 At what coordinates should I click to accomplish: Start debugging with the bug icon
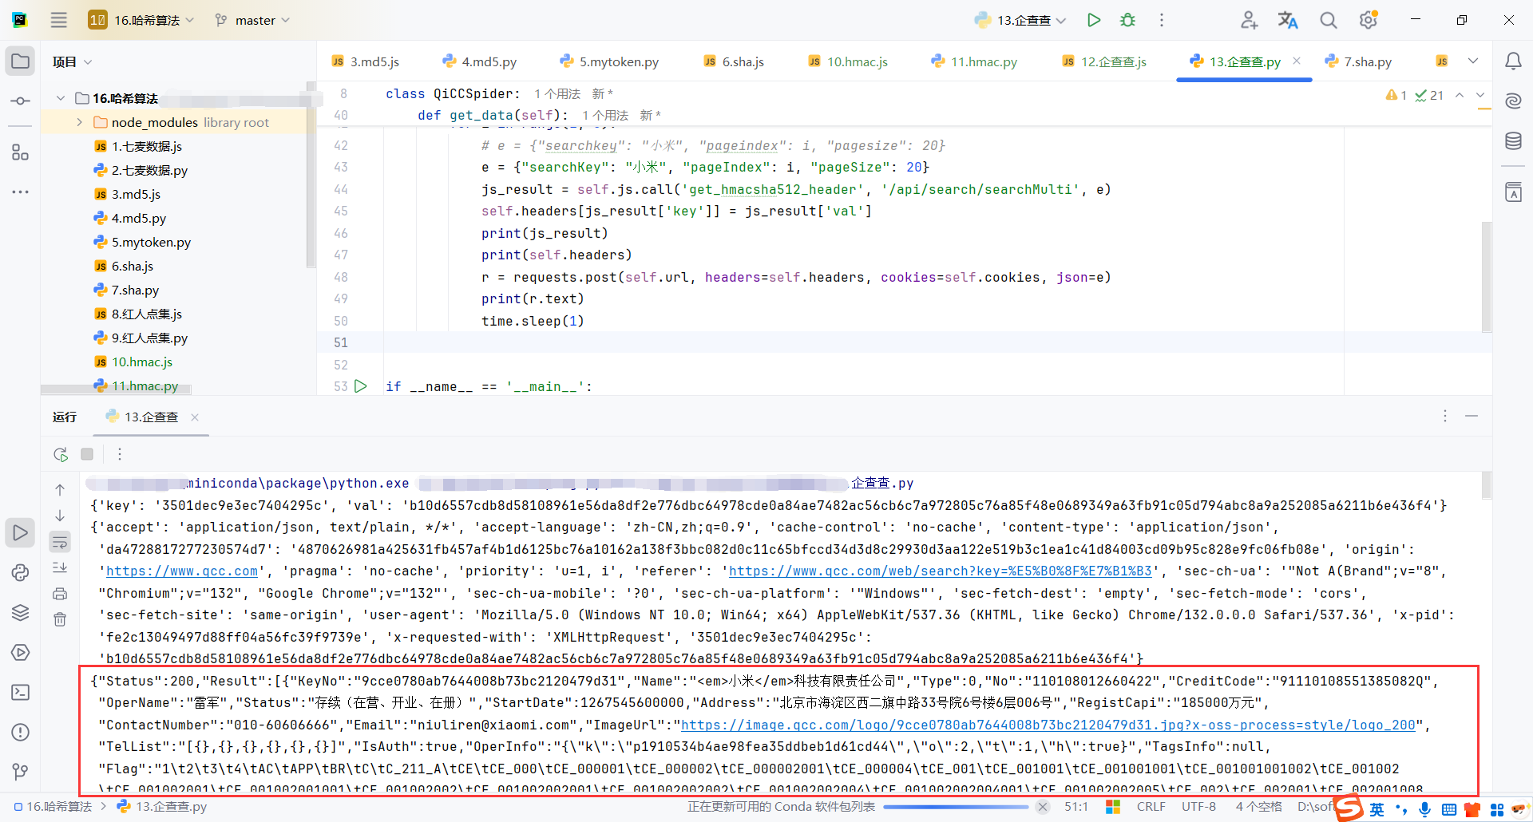[1127, 20]
